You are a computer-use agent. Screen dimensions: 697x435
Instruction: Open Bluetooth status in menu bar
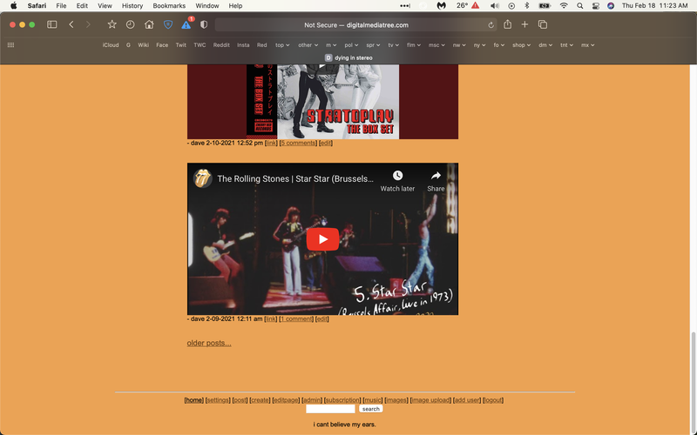[x=527, y=6]
